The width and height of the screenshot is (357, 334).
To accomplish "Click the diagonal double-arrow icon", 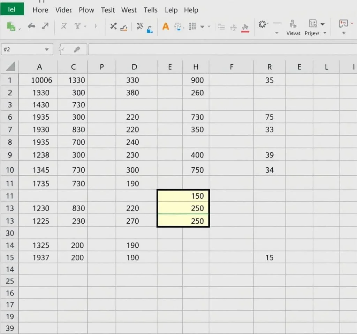I will [45, 26].
